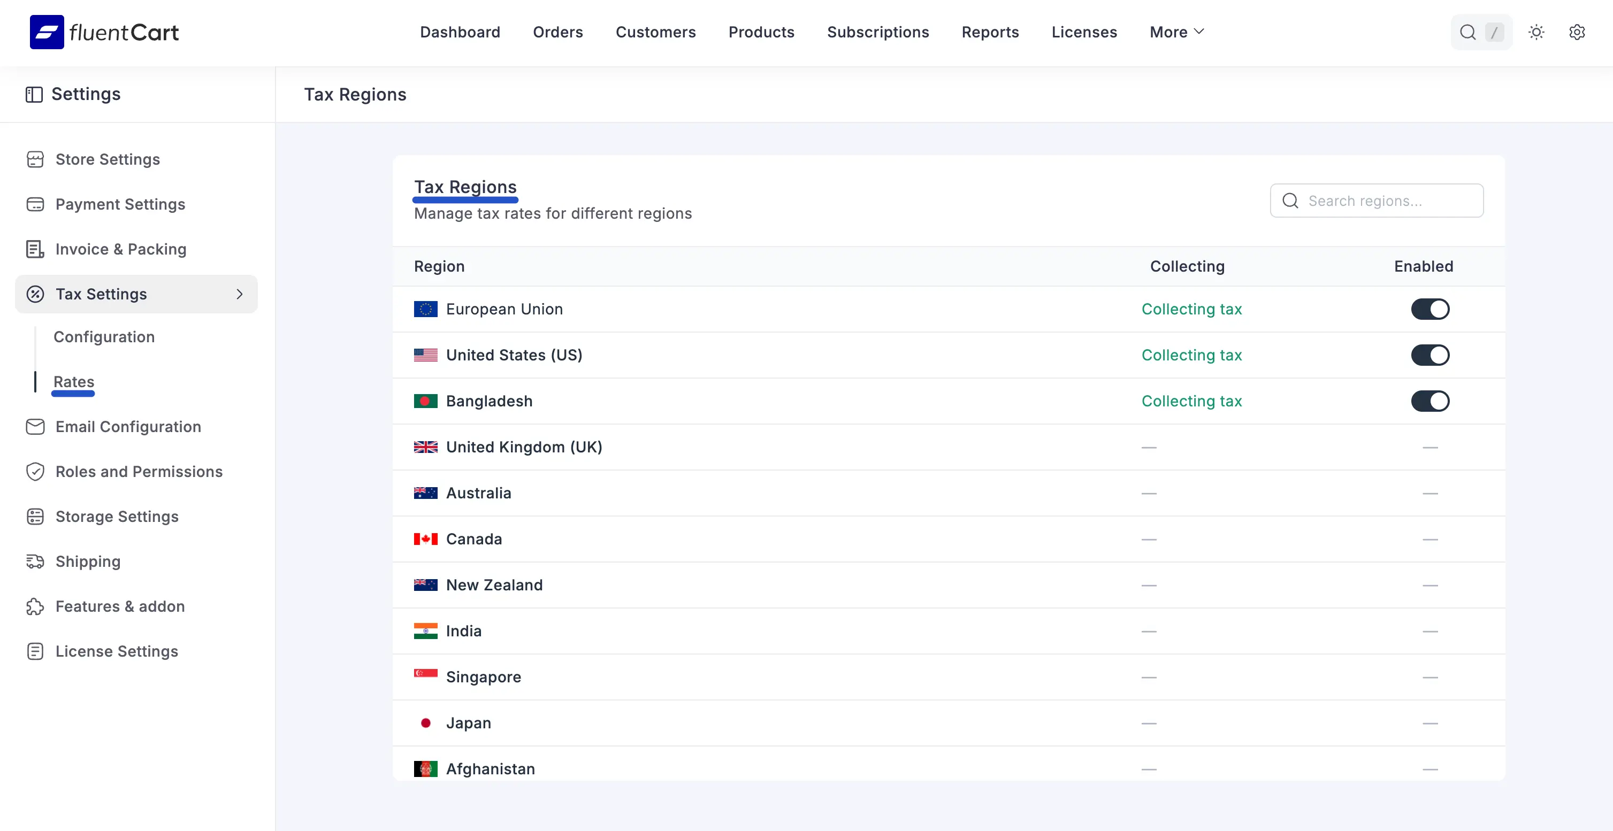
Task: Open the Dashboard menu
Action: tap(460, 32)
